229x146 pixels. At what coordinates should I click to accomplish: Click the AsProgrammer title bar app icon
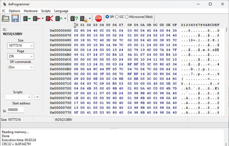click(4, 4)
